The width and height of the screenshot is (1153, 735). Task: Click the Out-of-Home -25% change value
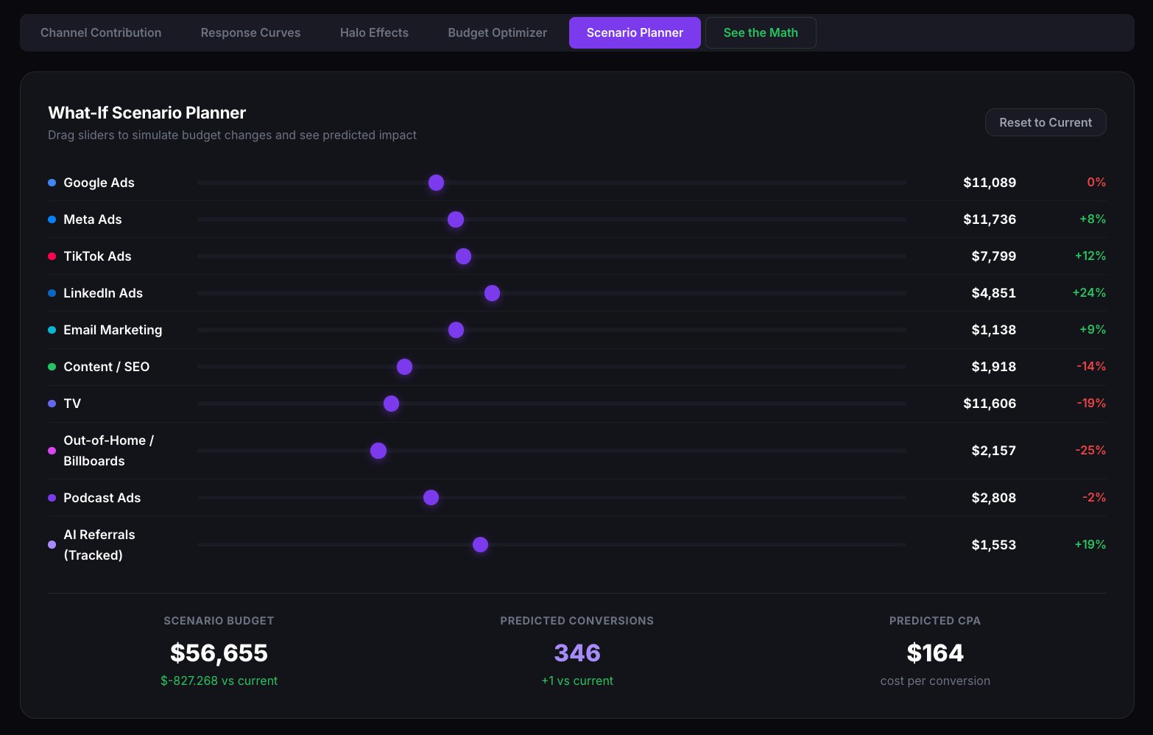[x=1090, y=451]
